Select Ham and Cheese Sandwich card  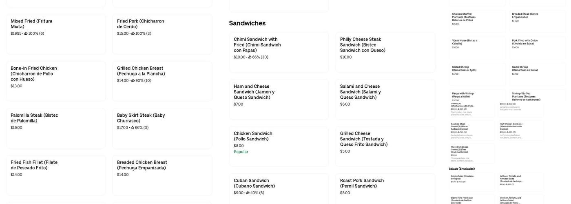coord(279,99)
